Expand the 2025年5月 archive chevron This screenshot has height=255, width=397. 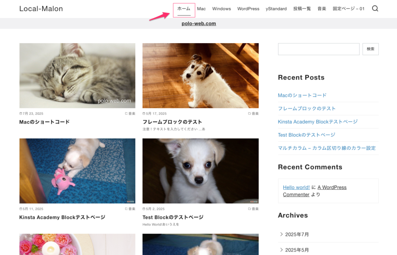pos(281,250)
